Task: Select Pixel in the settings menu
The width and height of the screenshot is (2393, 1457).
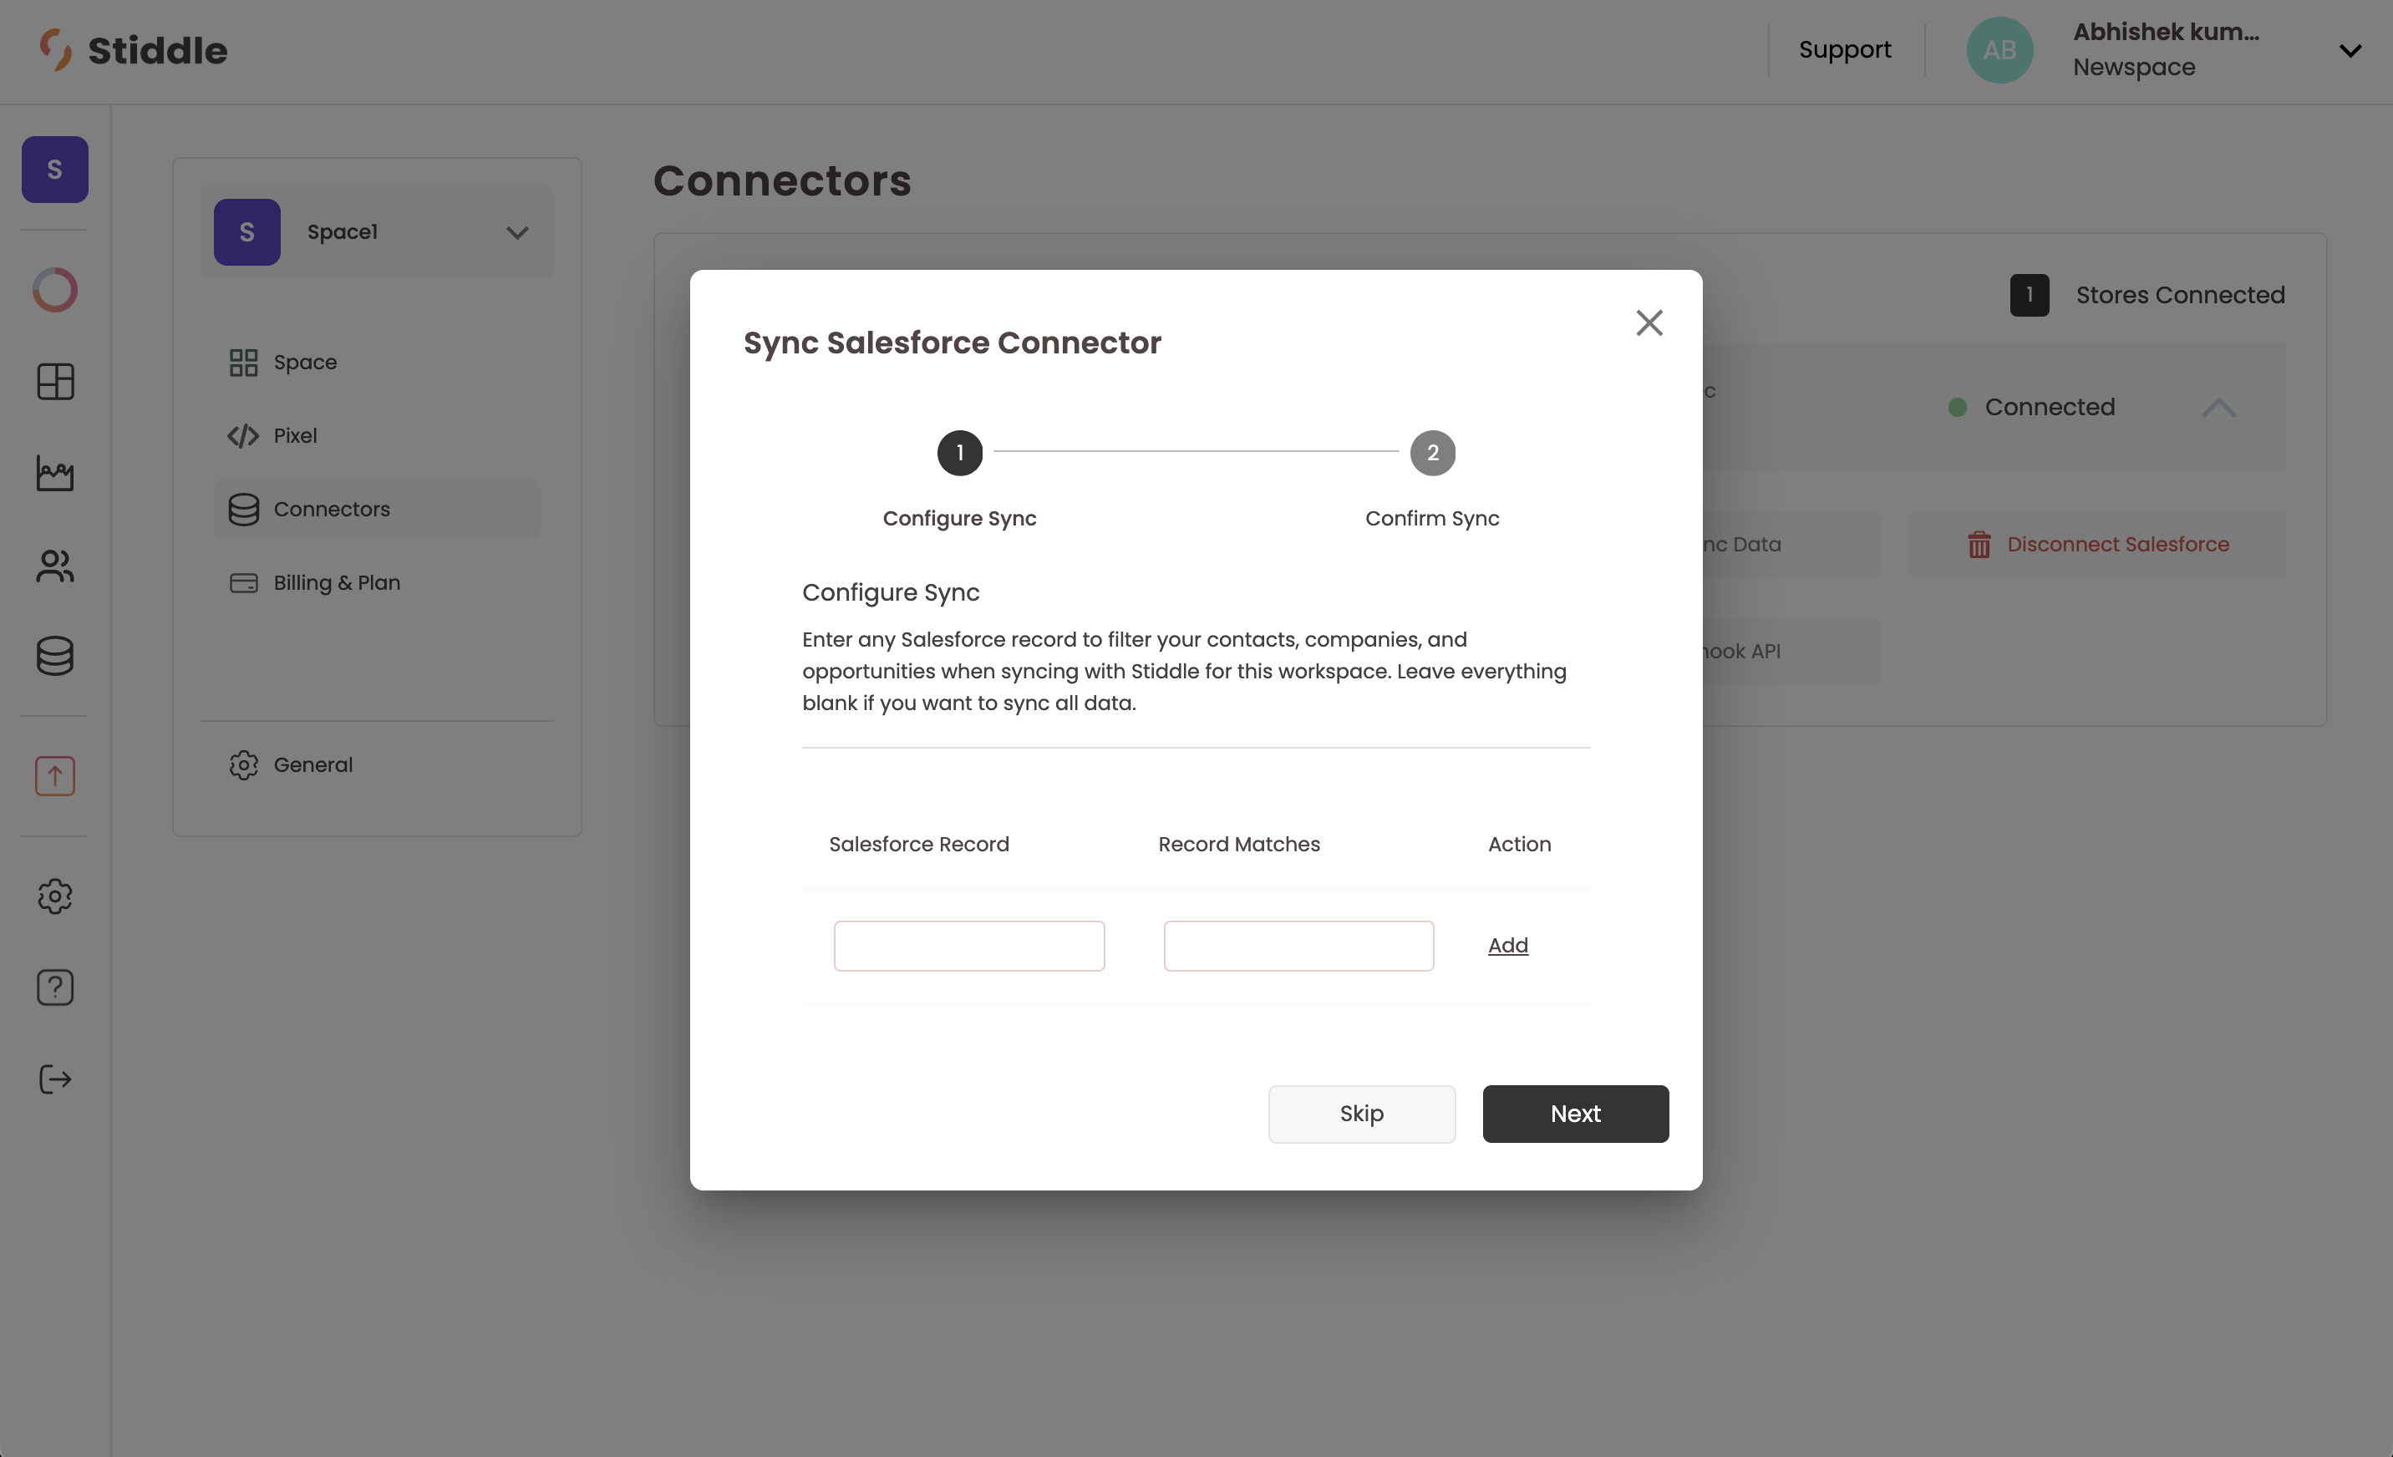Action: (x=294, y=435)
